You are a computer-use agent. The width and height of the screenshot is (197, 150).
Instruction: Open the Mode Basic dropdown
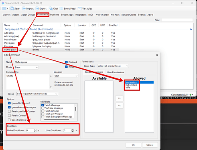tap(26, 67)
